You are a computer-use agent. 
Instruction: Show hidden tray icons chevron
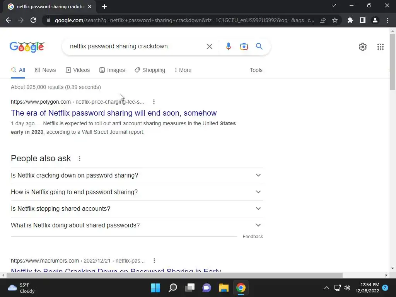[326, 288]
